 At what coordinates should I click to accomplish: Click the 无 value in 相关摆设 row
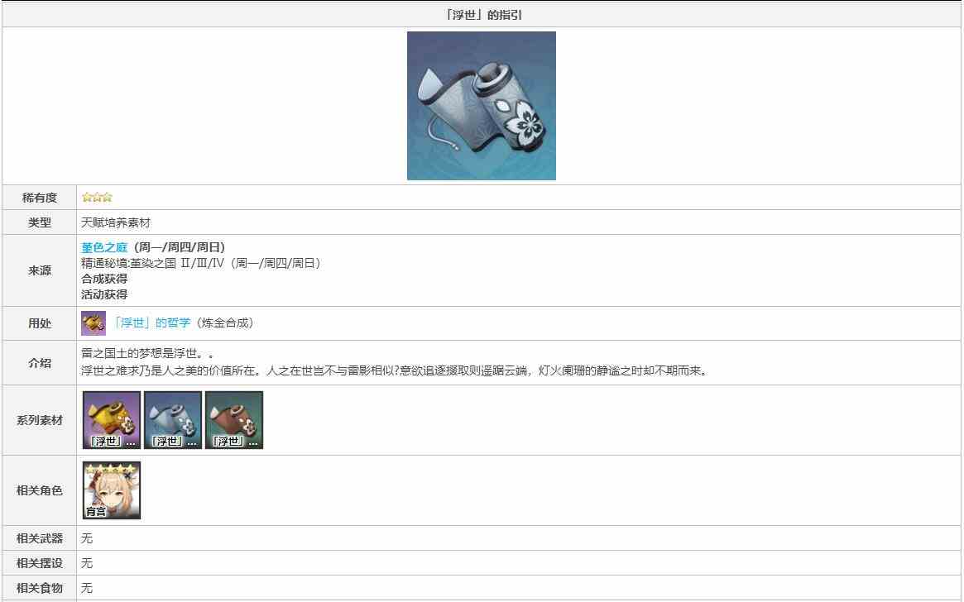[87, 562]
